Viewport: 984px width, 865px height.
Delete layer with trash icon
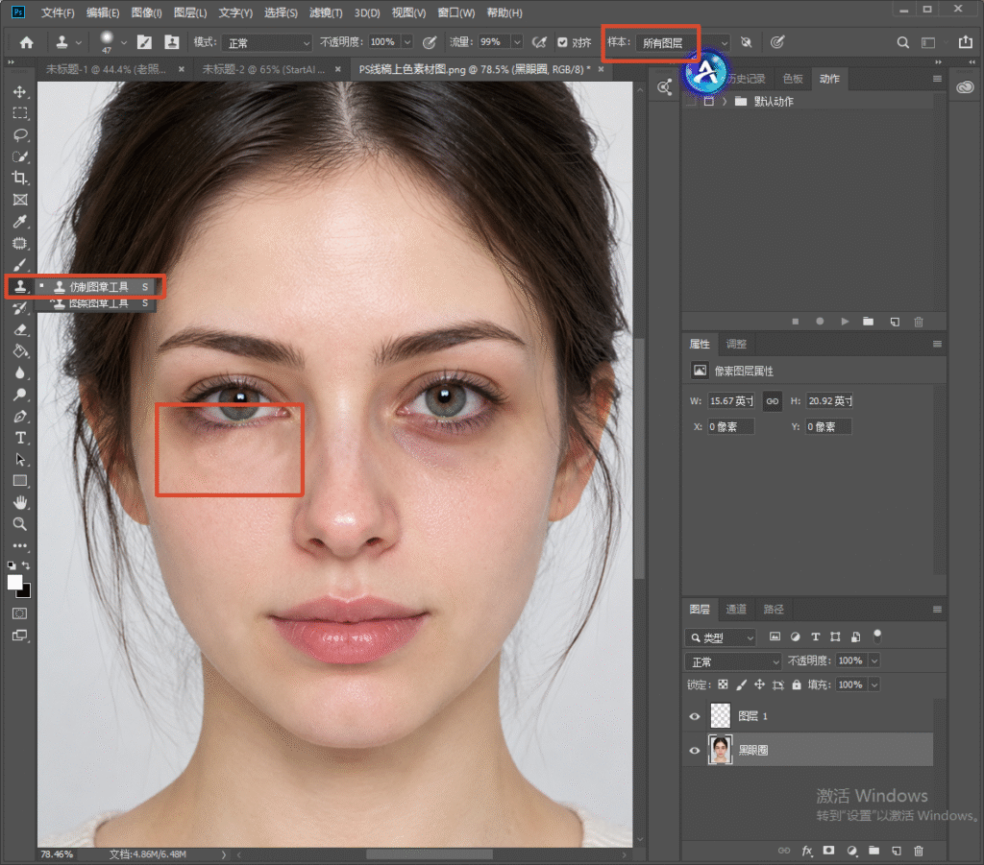tap(919, 851)
